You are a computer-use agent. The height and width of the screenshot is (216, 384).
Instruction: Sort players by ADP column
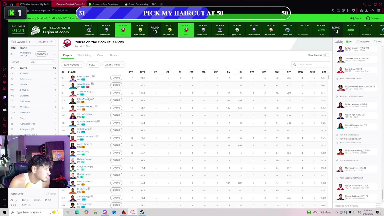(x=324, y=72)
